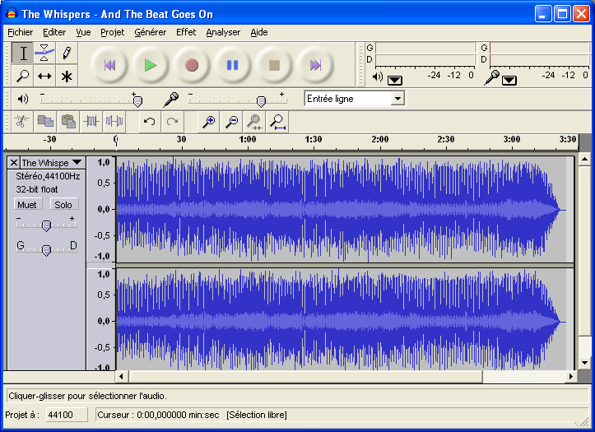Image resolution: width=595 pixels, height=432 pixels.
Task: Open the Aide menu
Action: click(x=259, y=33)
